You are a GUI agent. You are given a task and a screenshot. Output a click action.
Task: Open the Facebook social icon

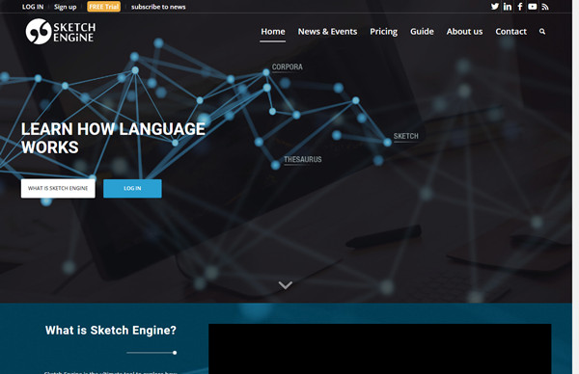520,7
